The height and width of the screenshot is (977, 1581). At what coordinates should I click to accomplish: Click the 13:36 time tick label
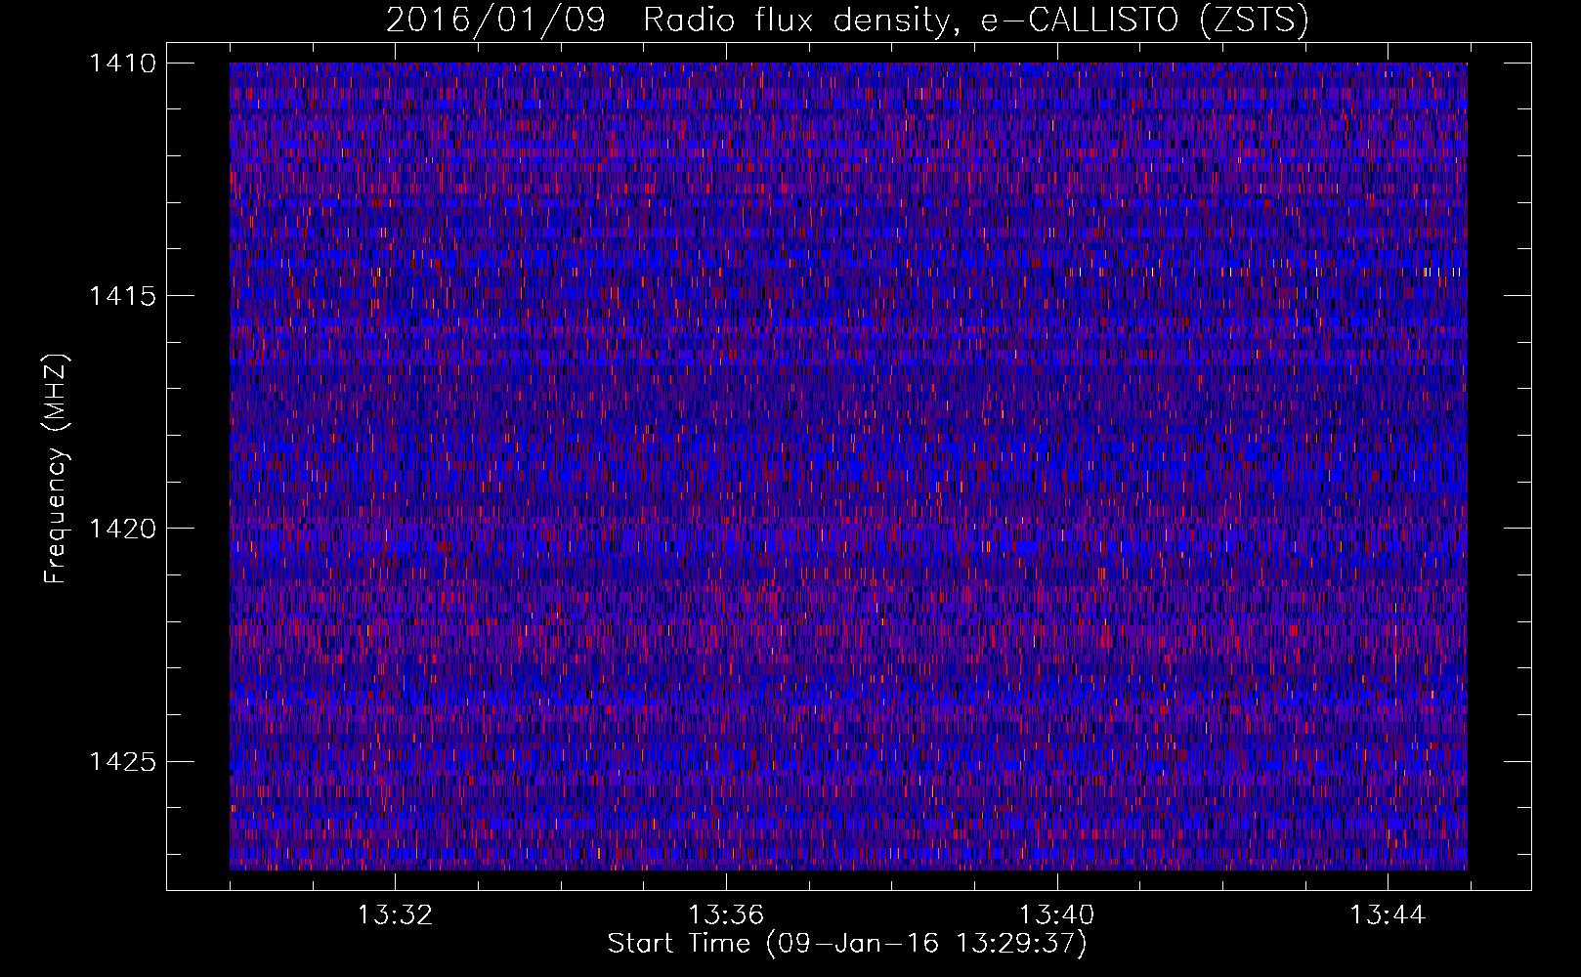726,915
